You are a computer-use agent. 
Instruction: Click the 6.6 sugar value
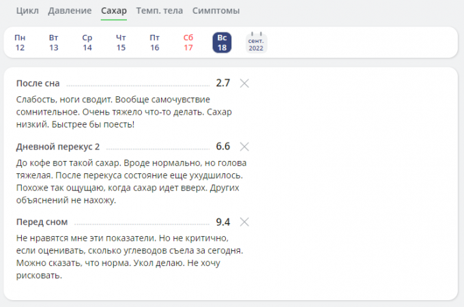point(222,147)
